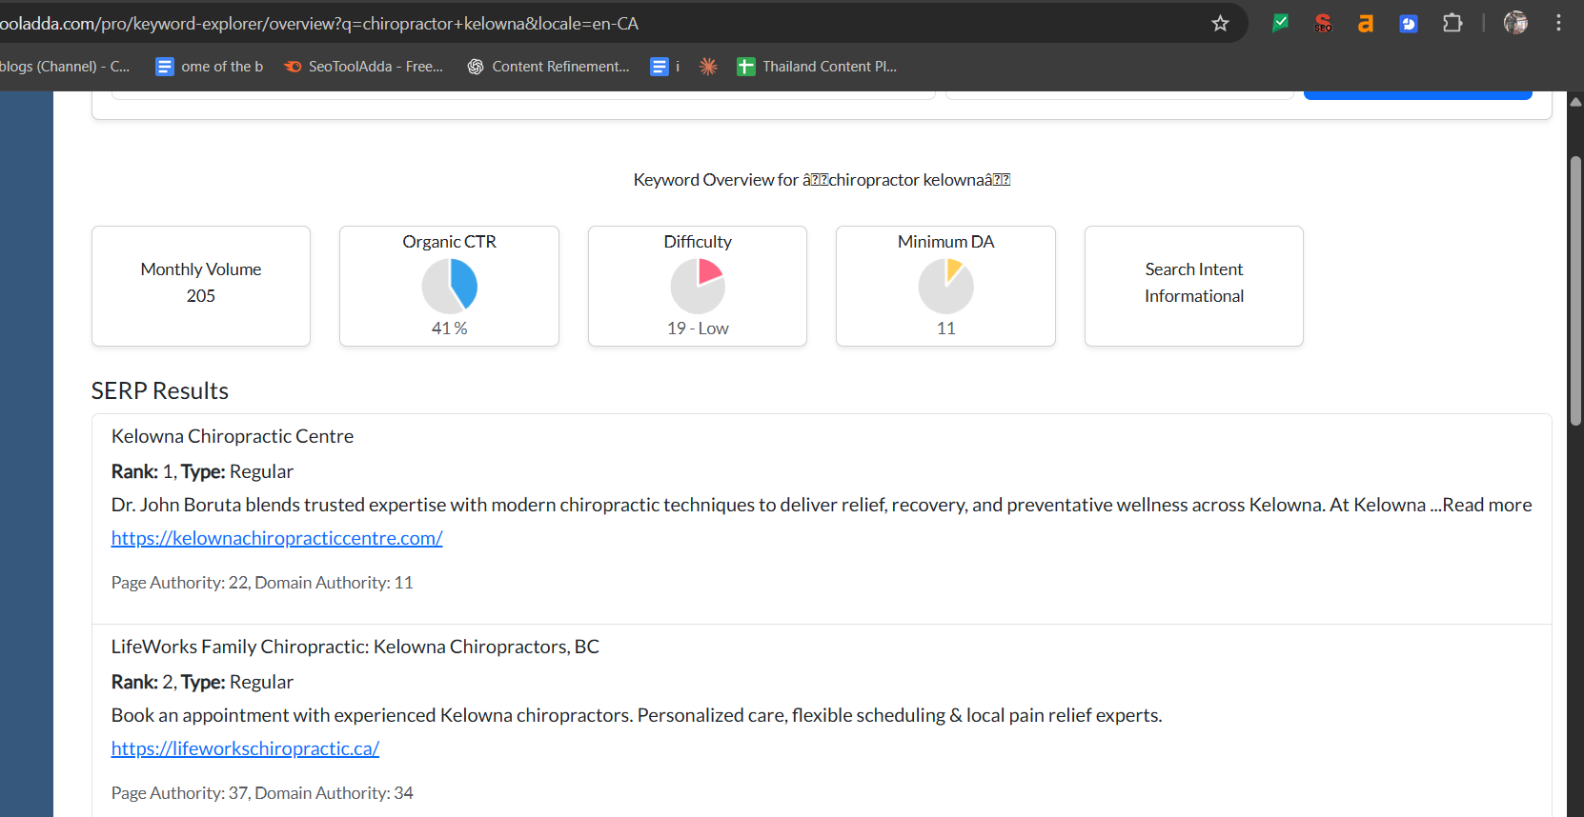The width and height of the screenshot is (1584, 817).
Task: Click the orange 'a' extension icon
Action: [1366, 24]
